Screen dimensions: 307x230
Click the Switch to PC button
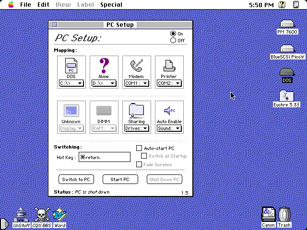point(76,179)
